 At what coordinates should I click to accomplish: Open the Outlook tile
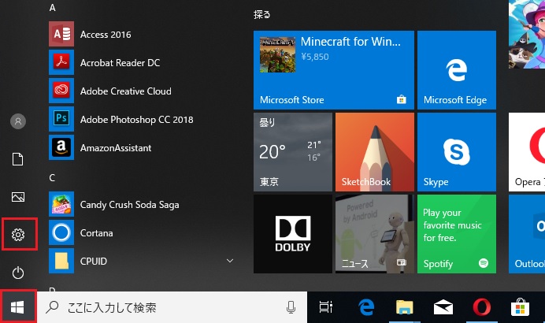[527, 234]
